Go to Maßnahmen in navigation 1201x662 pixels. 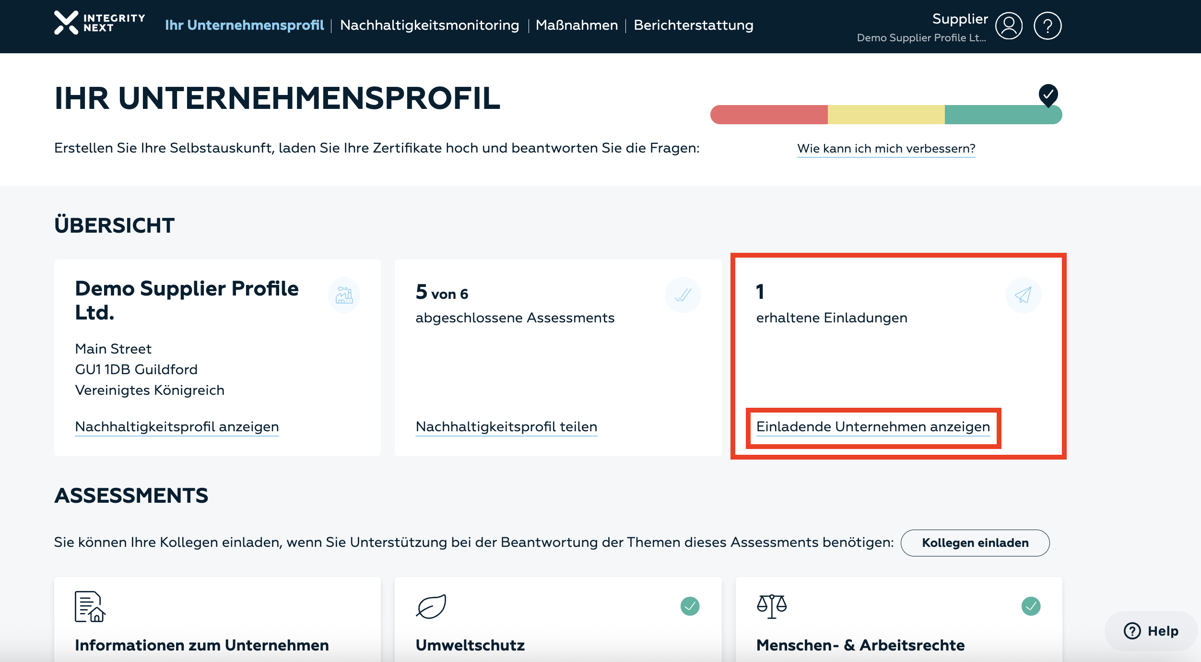[577, 25]
